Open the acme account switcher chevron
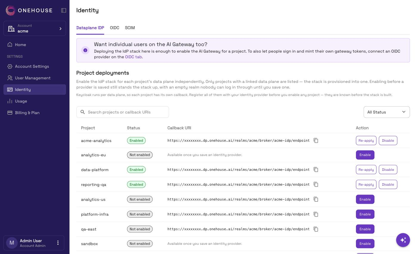 pyautogui.click(x=60, y=29)
